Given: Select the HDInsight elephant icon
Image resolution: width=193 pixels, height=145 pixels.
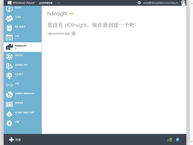Looking at the screenshot, I should [x=9, y=47].
